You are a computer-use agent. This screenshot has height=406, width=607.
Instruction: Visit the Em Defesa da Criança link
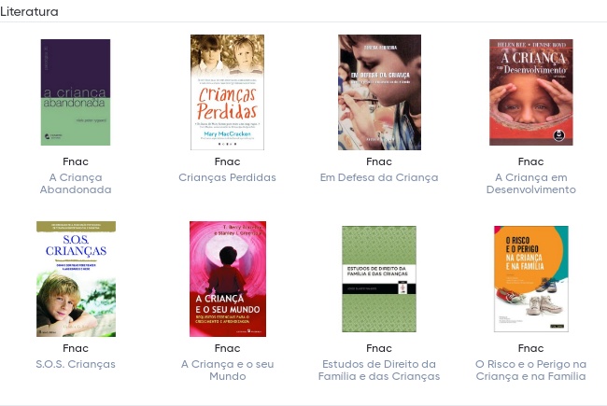pos(379,177)
